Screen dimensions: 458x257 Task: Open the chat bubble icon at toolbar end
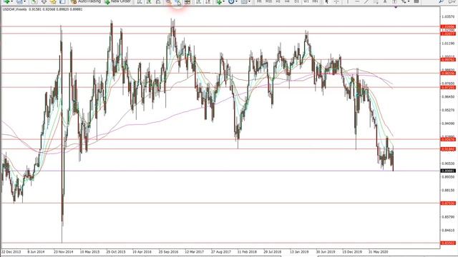[452, 1]
